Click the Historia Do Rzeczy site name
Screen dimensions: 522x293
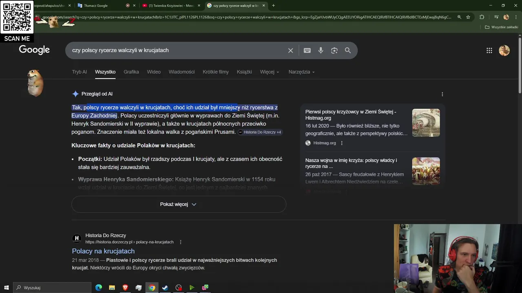[106, 235]
